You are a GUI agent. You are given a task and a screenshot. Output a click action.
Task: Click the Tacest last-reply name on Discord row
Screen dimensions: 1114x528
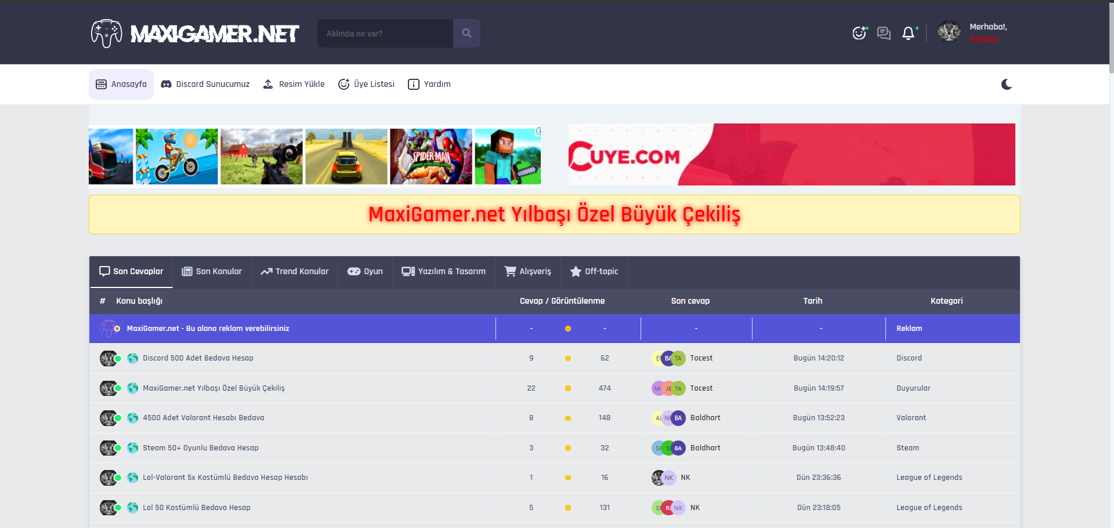coord(701,358)
